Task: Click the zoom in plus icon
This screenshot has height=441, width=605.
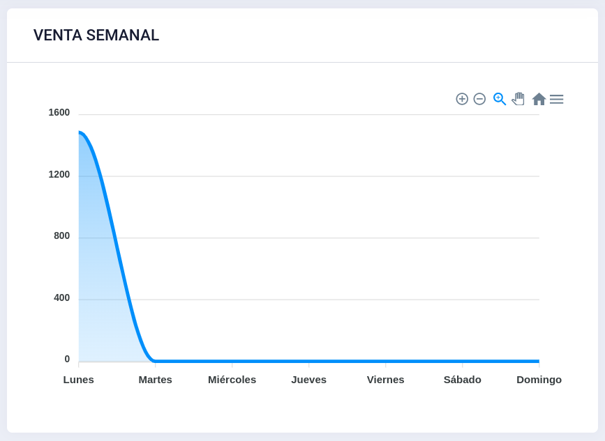Action: (x=462, y=99)
